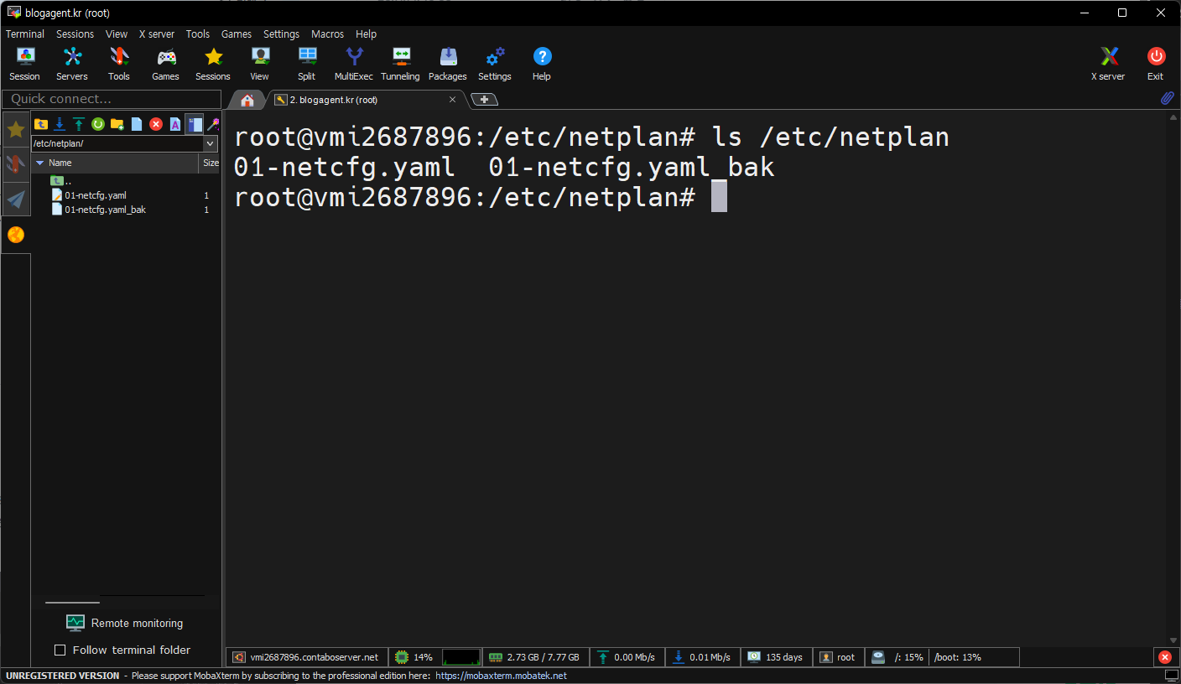This screenshot has width=1181, height=684.
Task: Open the Packages toolbar icon
Action: pyautogui.click(x=448, y=64)
